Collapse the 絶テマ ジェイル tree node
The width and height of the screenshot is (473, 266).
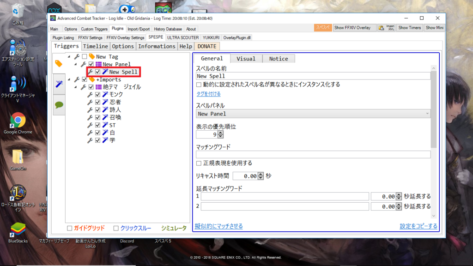point(76,87)
